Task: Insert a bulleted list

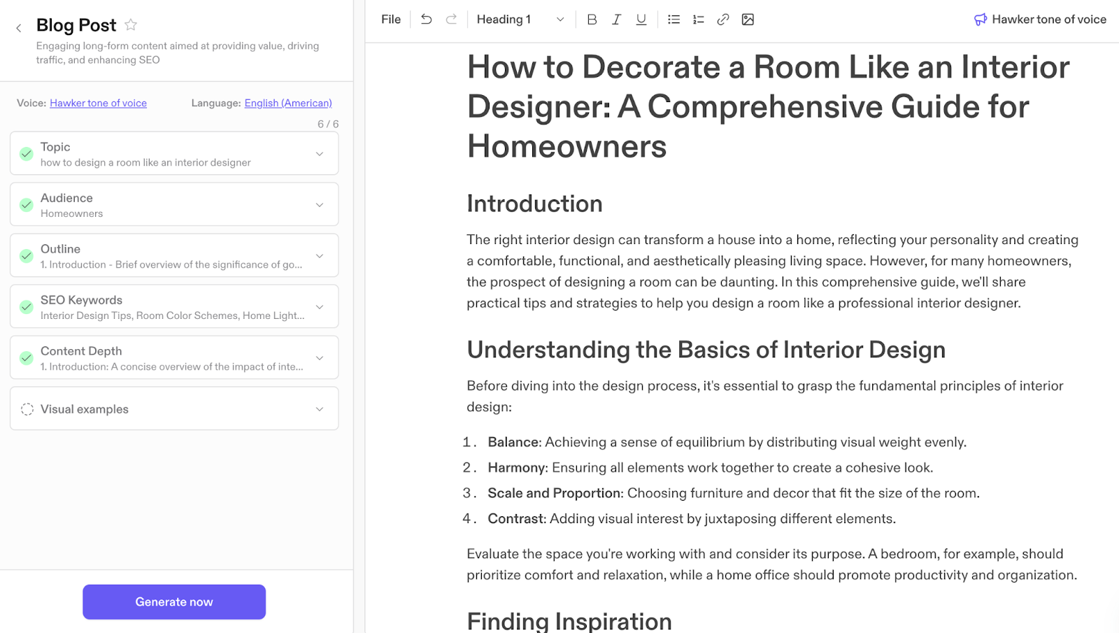Action: (673, 19)
